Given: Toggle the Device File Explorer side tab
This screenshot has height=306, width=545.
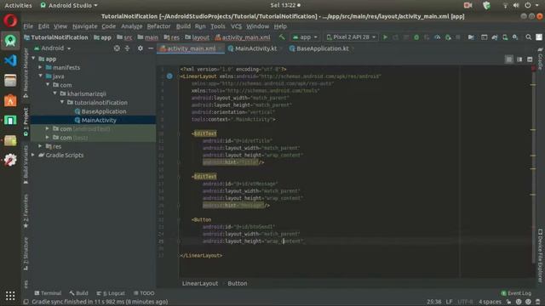Looking at the screenshot, I should (x=540, y=255).
